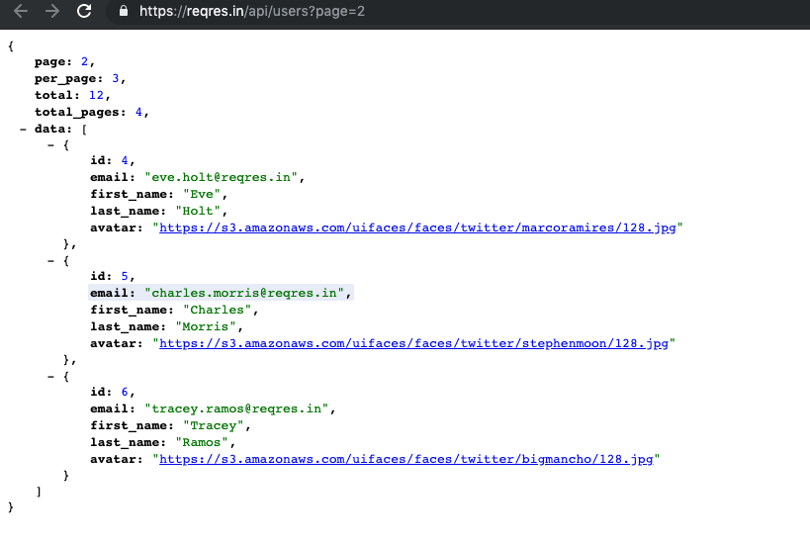Click the last_name value "Ramos"
The width and height of the screenshot is (810, 543).
coord(202,443)
